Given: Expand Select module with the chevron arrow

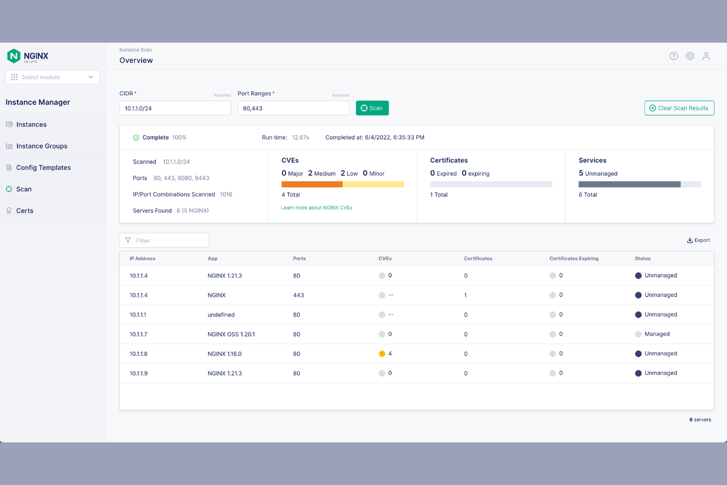Looking at the screenshot, I should 90,77.
